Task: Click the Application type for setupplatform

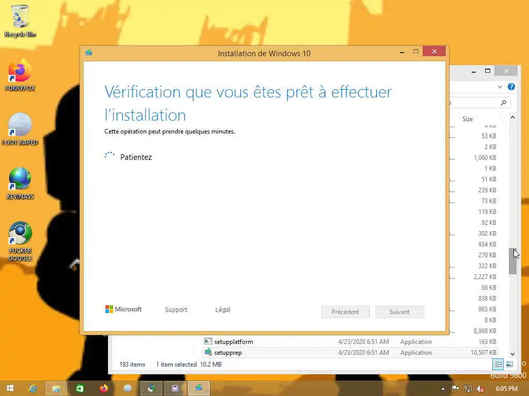Action: (x=416, y=342)
